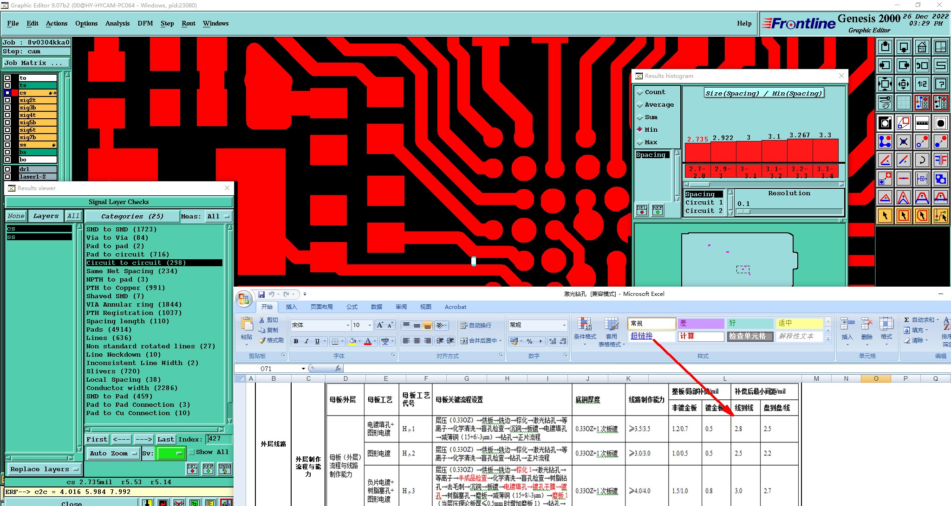Select the ruler measure tool
Image resolution: width=951 pixels, height=506 pixels.
[922, 123]
